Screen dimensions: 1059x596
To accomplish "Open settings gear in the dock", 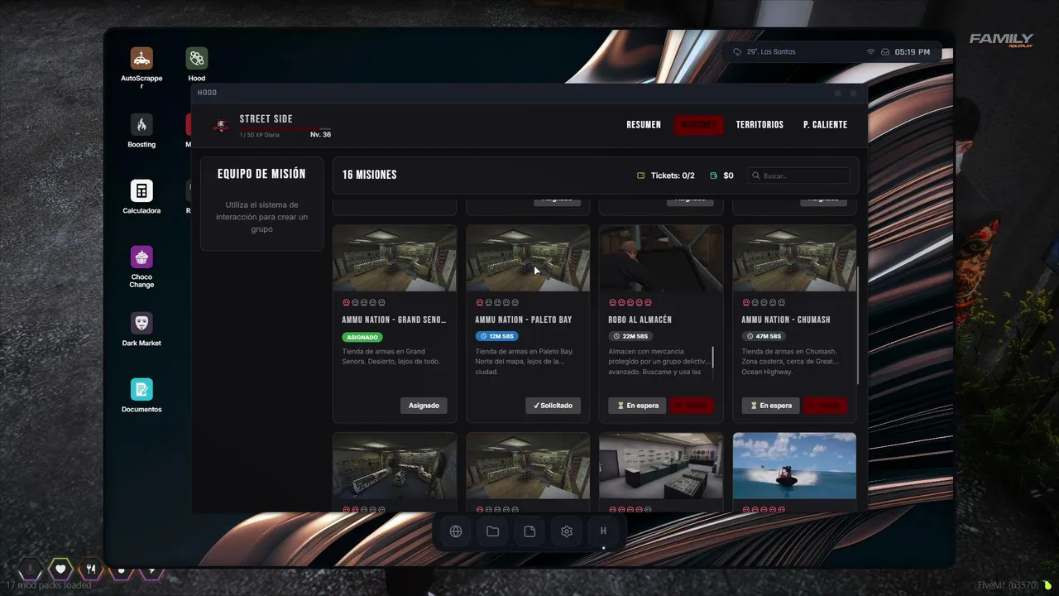I will pos(567,531).
